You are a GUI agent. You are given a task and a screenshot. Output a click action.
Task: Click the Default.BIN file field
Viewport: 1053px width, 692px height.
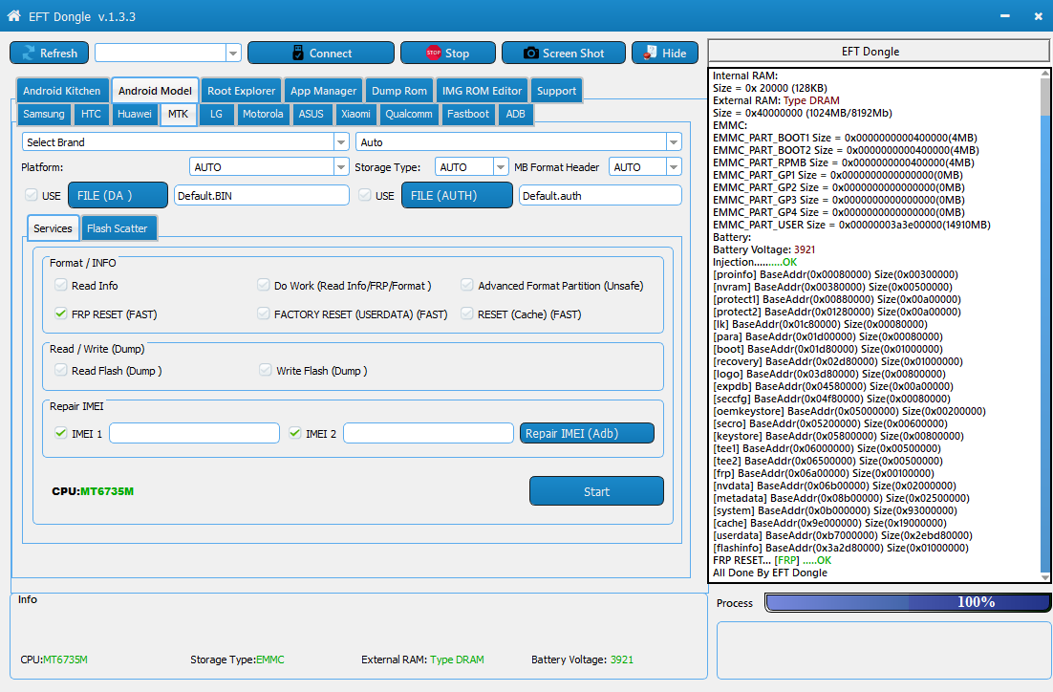[261, 196]
